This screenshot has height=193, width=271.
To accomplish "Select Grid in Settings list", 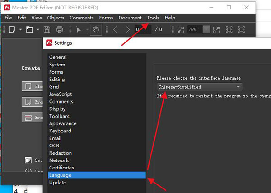I will [97, 87].
